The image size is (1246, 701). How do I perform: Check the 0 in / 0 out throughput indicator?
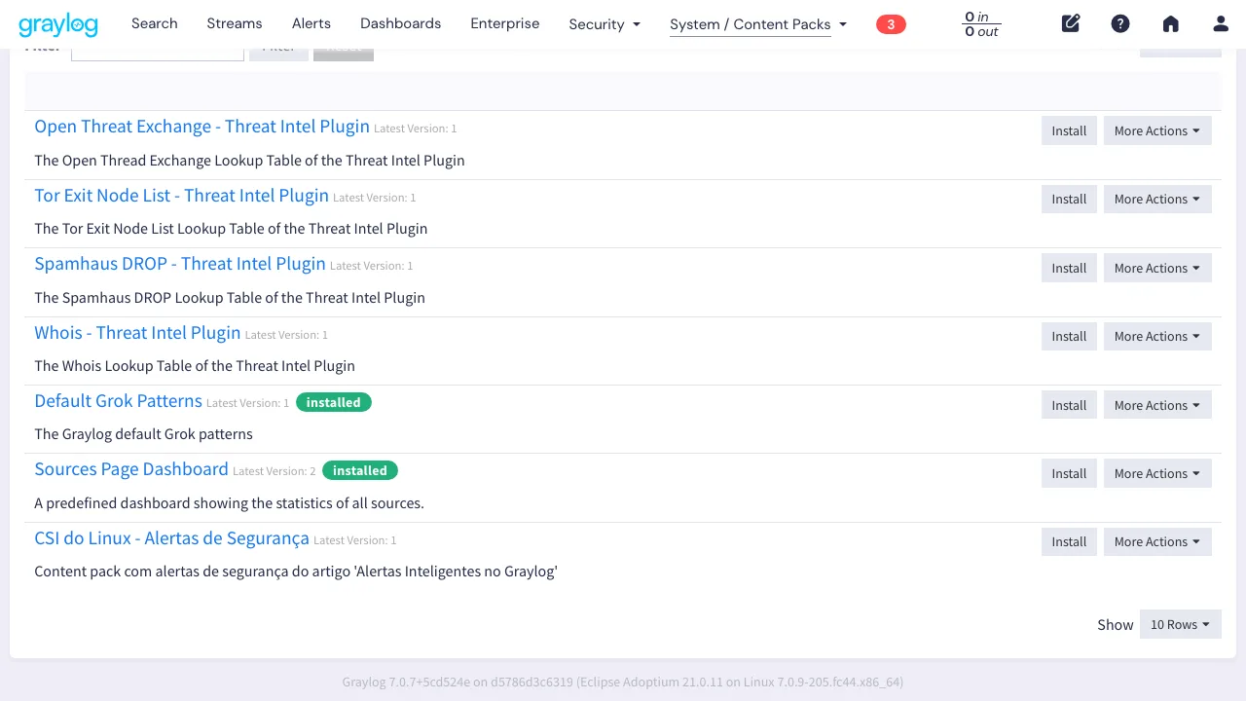pos(981,24)
